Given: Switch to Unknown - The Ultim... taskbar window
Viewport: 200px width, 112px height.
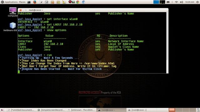Looking at the screenshot, I should (82, 110).
